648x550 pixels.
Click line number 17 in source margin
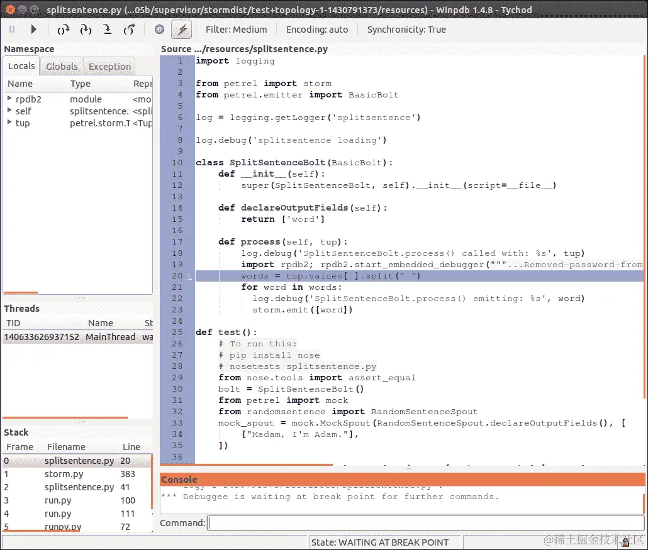point(177,242)
